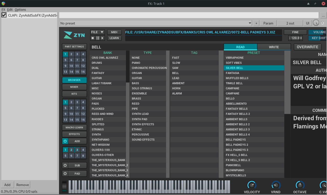Select kit item 3 below KITS

tap(77, 102)
